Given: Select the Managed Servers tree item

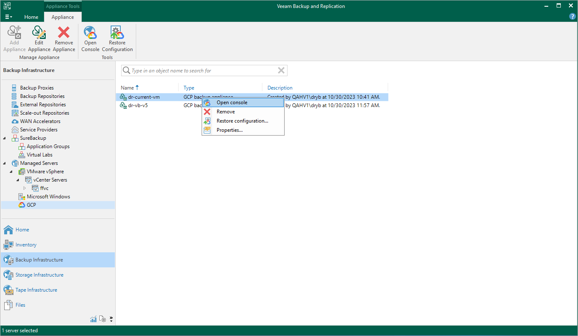Looking at the screenshot, I should tap(39, 163).
